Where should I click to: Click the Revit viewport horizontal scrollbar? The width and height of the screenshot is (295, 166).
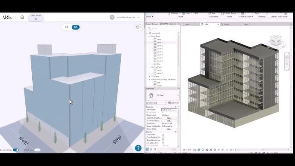(x=263, y=150)
